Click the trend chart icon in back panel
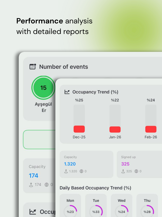Image resolution: width=162 pixels, height=217 pixels. click(x=33, y=212)
